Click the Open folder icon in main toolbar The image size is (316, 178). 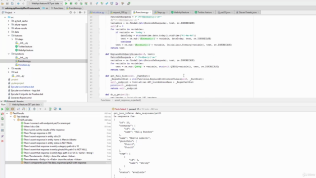click(2, 3)
